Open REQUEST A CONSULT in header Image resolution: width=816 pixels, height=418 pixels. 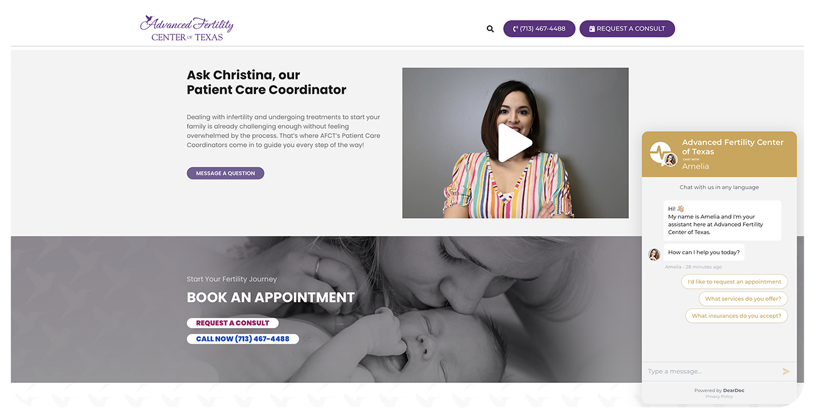tap(627, 29)
